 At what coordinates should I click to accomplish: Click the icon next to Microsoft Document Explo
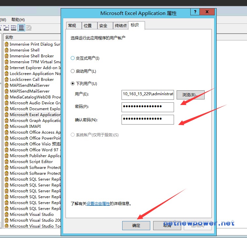point(7,109)
